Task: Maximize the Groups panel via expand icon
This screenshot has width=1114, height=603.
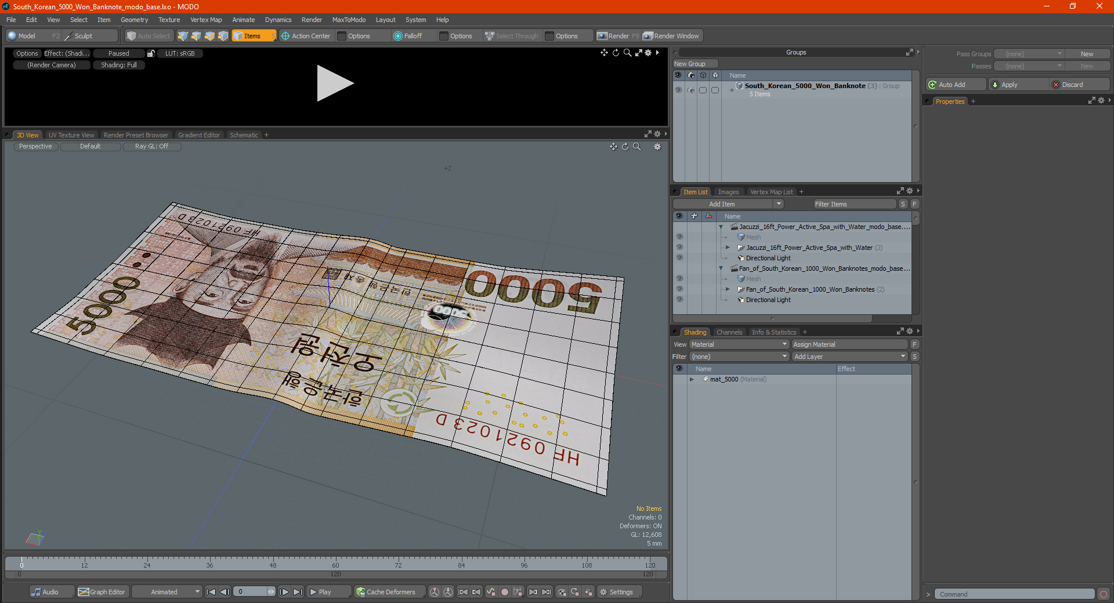Action: point(909,52)
